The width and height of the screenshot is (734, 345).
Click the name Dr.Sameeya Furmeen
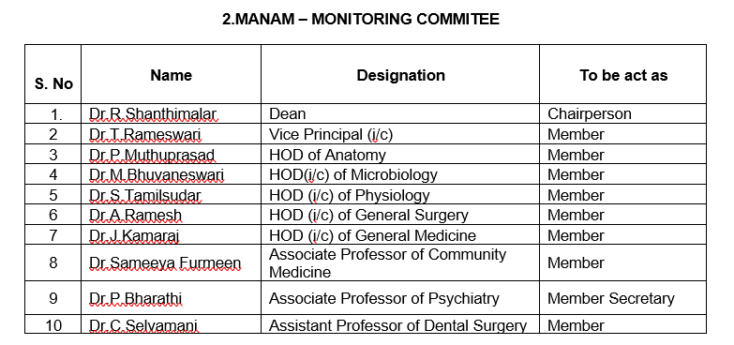pos(165,263)
